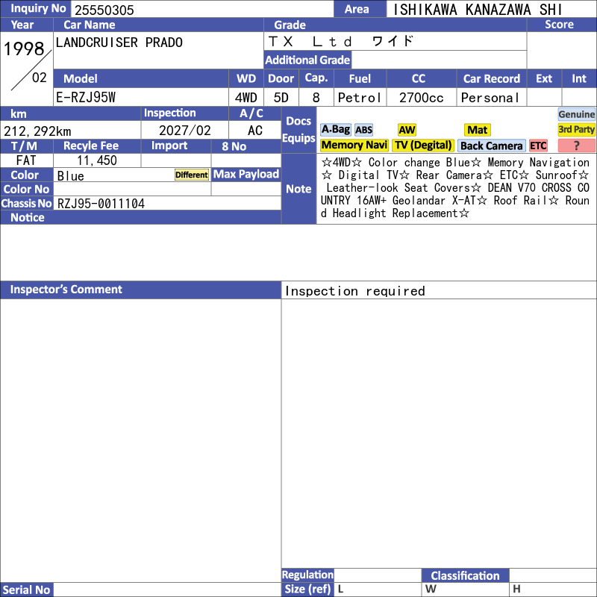Click the 3rd Party legend label
The height and width of the screenshot is (597, 597).
576,130
